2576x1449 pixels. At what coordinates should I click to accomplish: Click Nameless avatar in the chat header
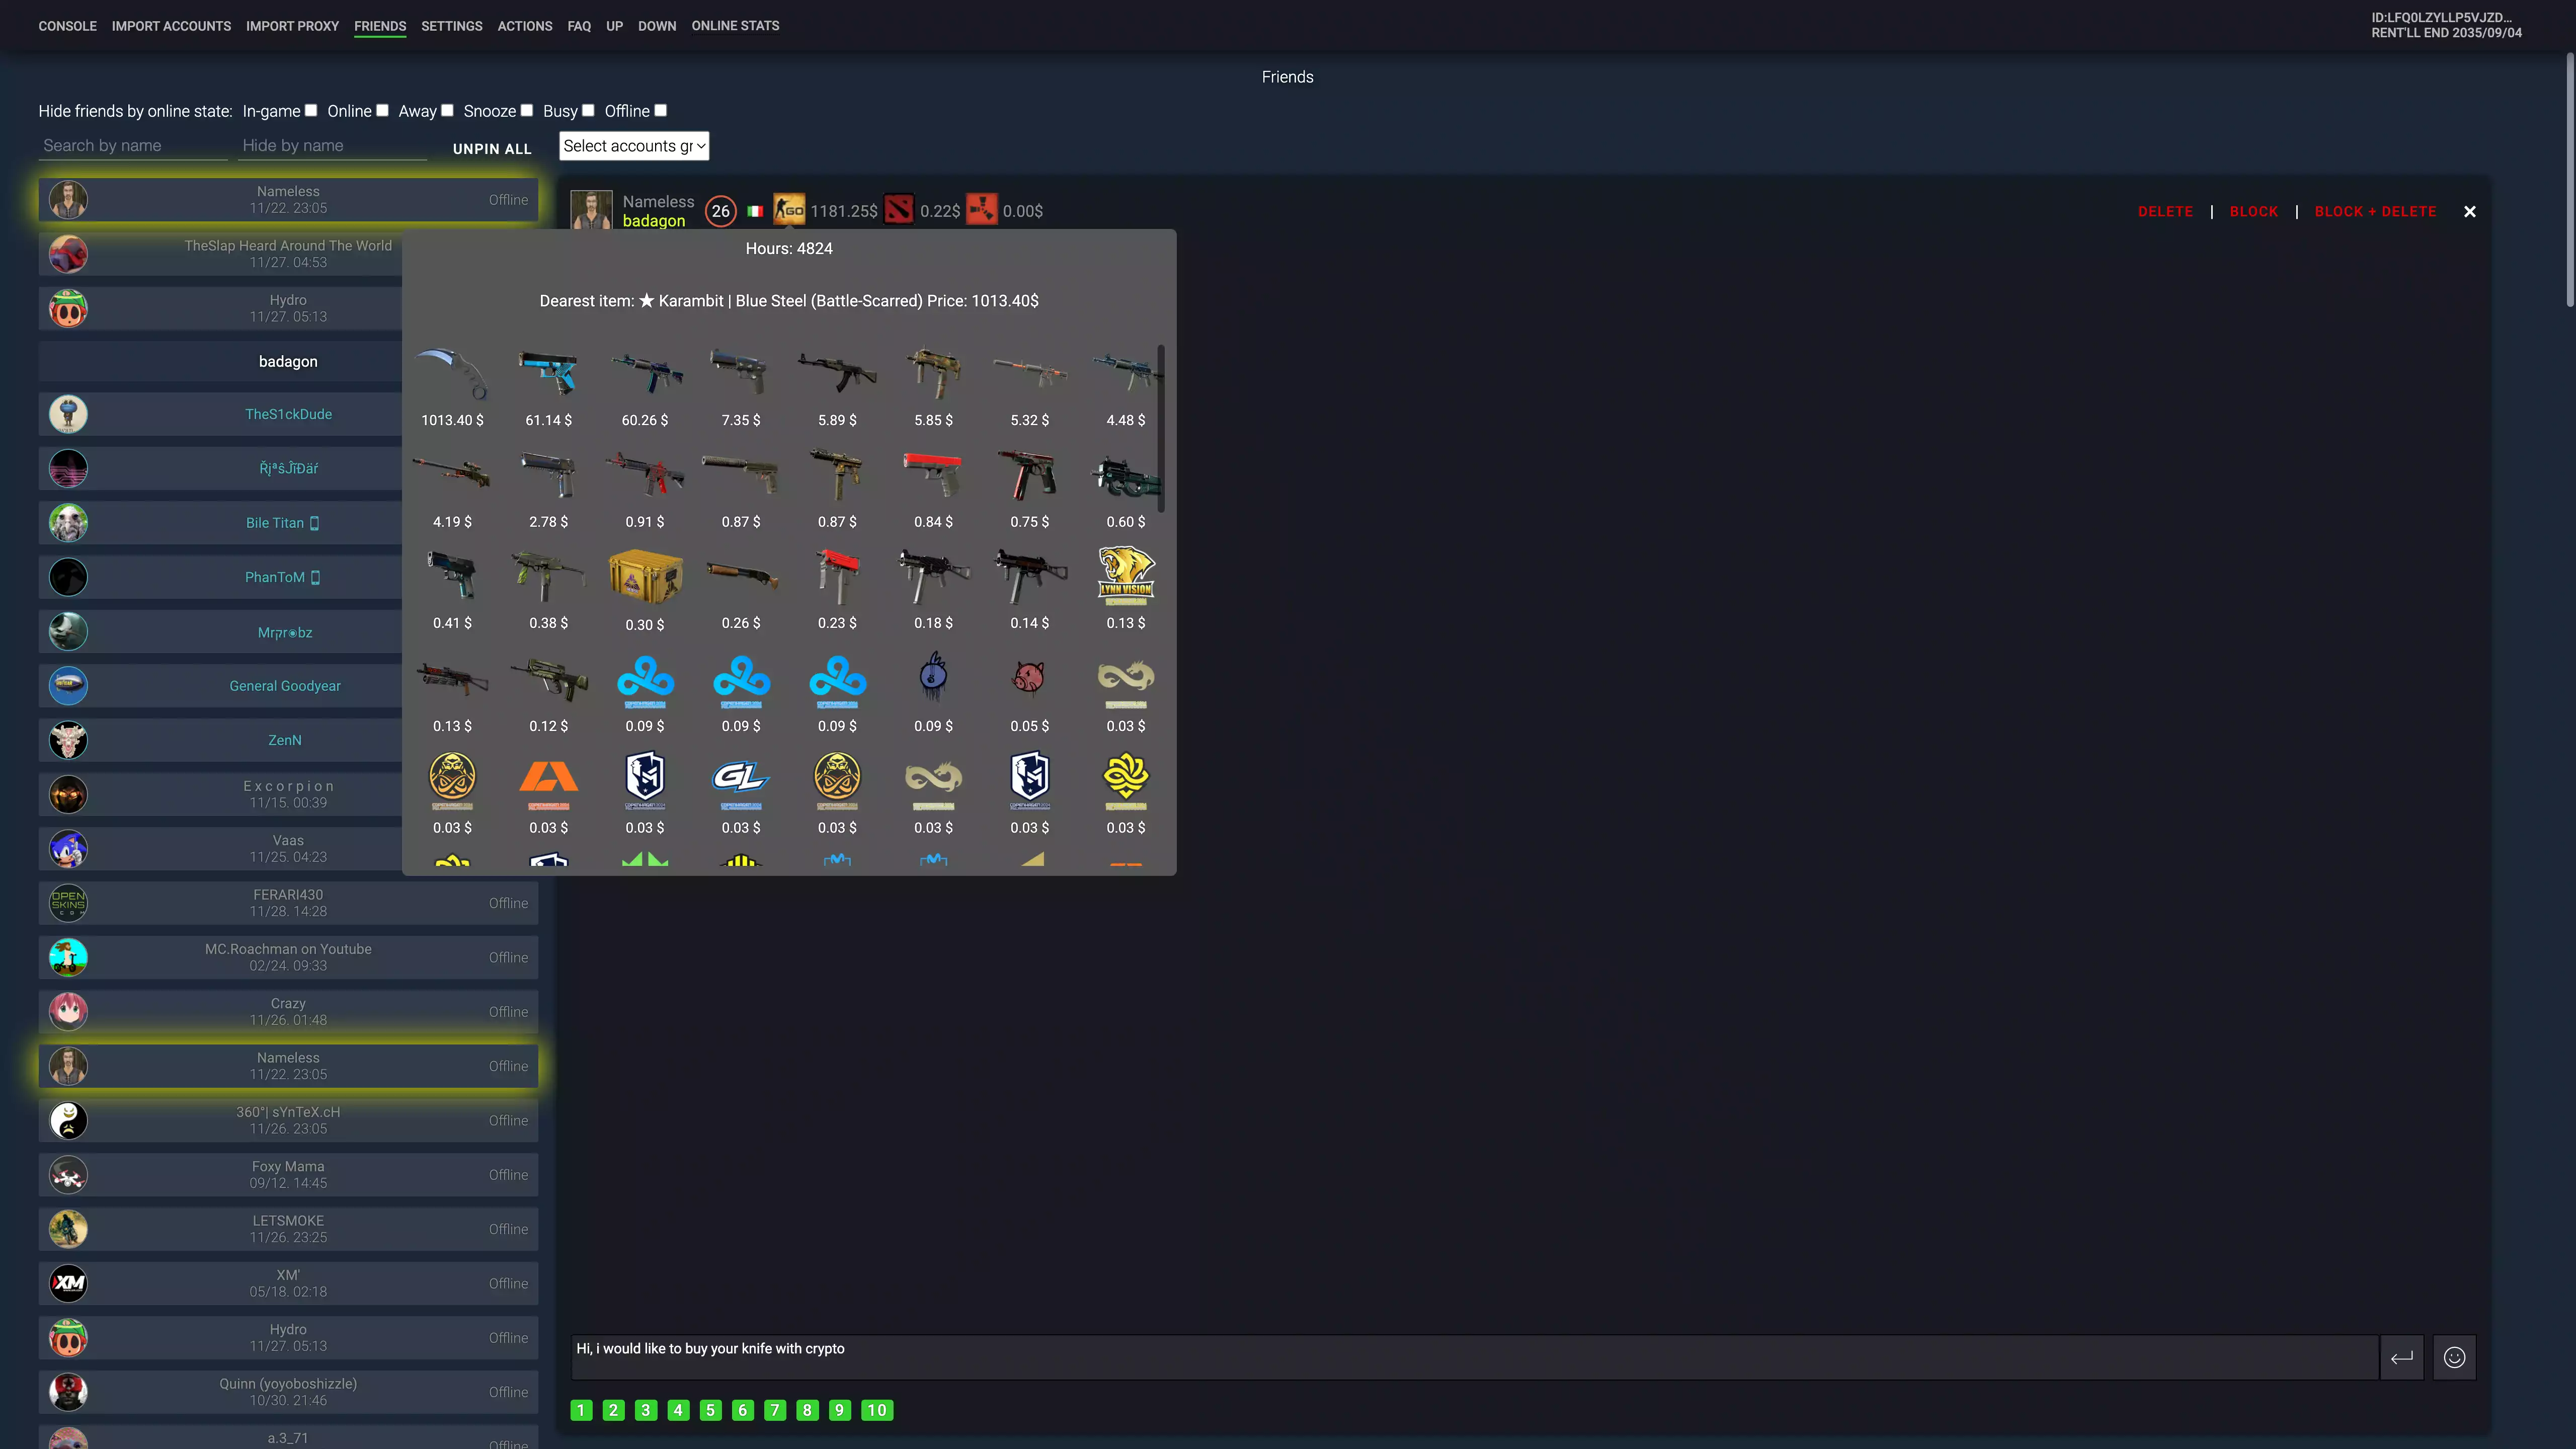(x=591, y=210)
